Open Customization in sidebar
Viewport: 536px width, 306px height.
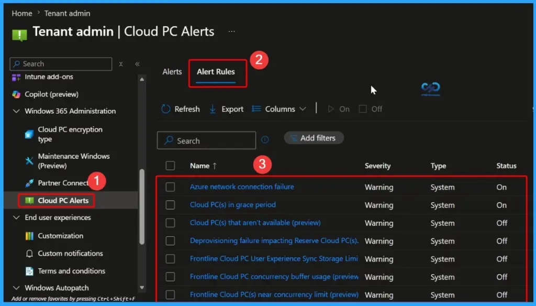tap(61, 236)
